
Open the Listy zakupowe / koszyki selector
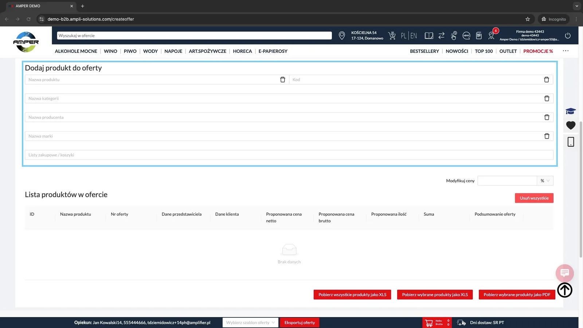click(289, 155)
